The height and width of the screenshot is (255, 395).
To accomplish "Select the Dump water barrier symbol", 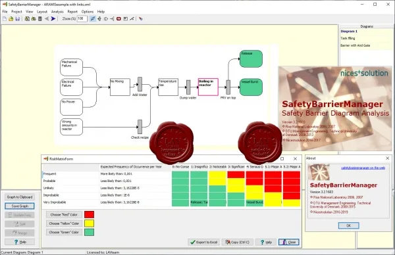I will tap(188, 87).
